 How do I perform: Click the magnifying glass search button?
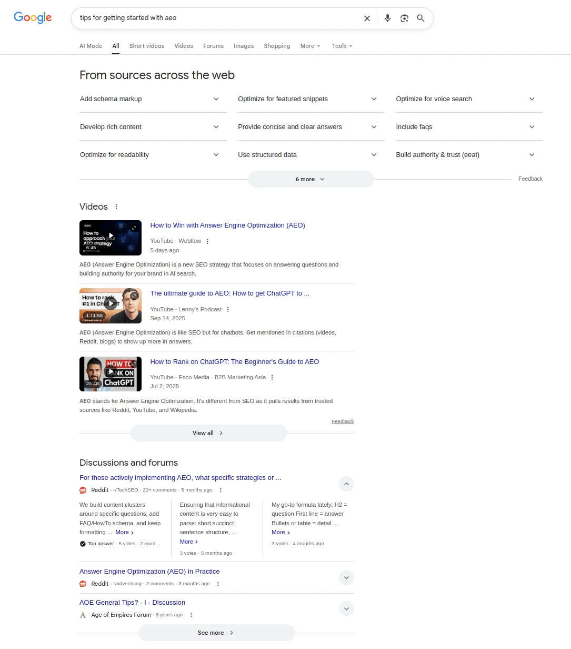(x=420, y=18)
